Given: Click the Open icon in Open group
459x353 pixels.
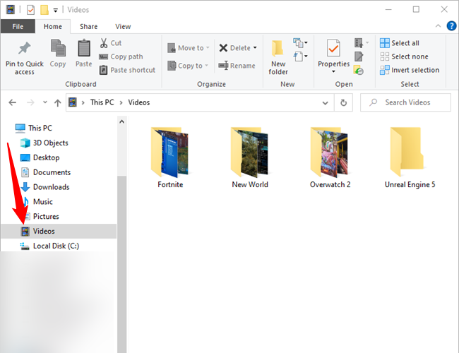Looking at the screenshot, I should tap(359, 43).
